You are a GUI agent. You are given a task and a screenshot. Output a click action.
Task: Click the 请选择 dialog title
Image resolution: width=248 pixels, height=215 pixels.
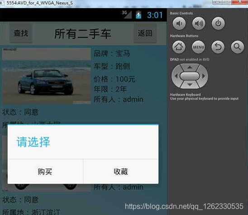[x=33, y=142]
